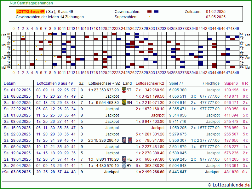Screen dimensions: 252x189
Task: Click the Land column header
Action: coord(127,83)
